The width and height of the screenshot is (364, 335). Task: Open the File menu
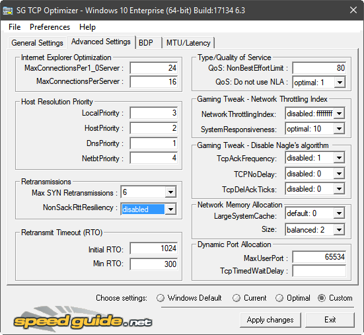coord(15,27)
